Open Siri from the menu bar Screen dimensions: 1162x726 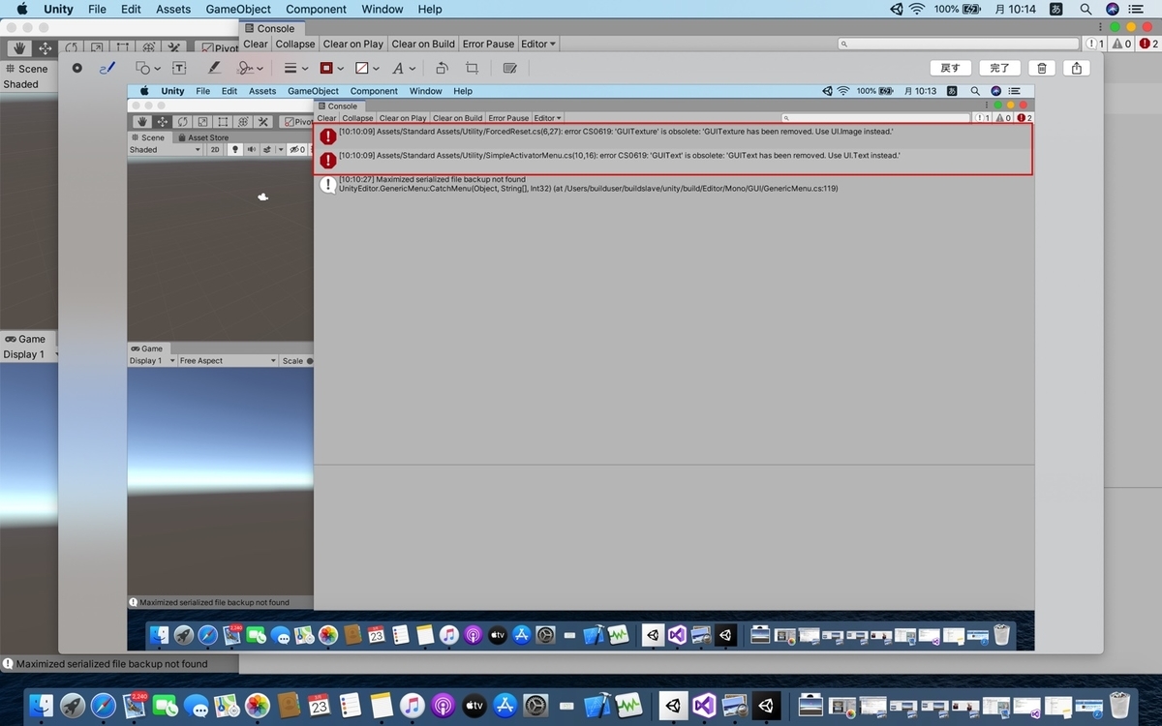click(x=1113, y=9)
